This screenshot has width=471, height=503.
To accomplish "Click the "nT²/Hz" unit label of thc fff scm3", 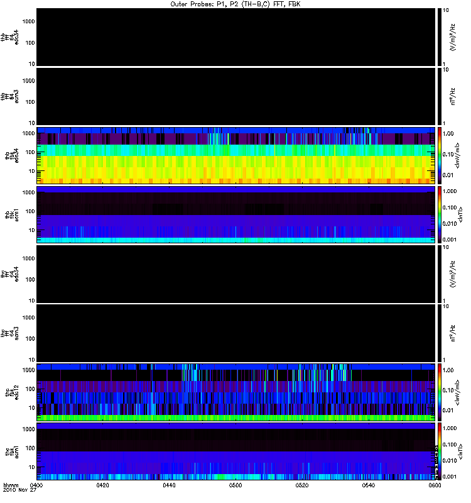I will [x=453, y=333].
